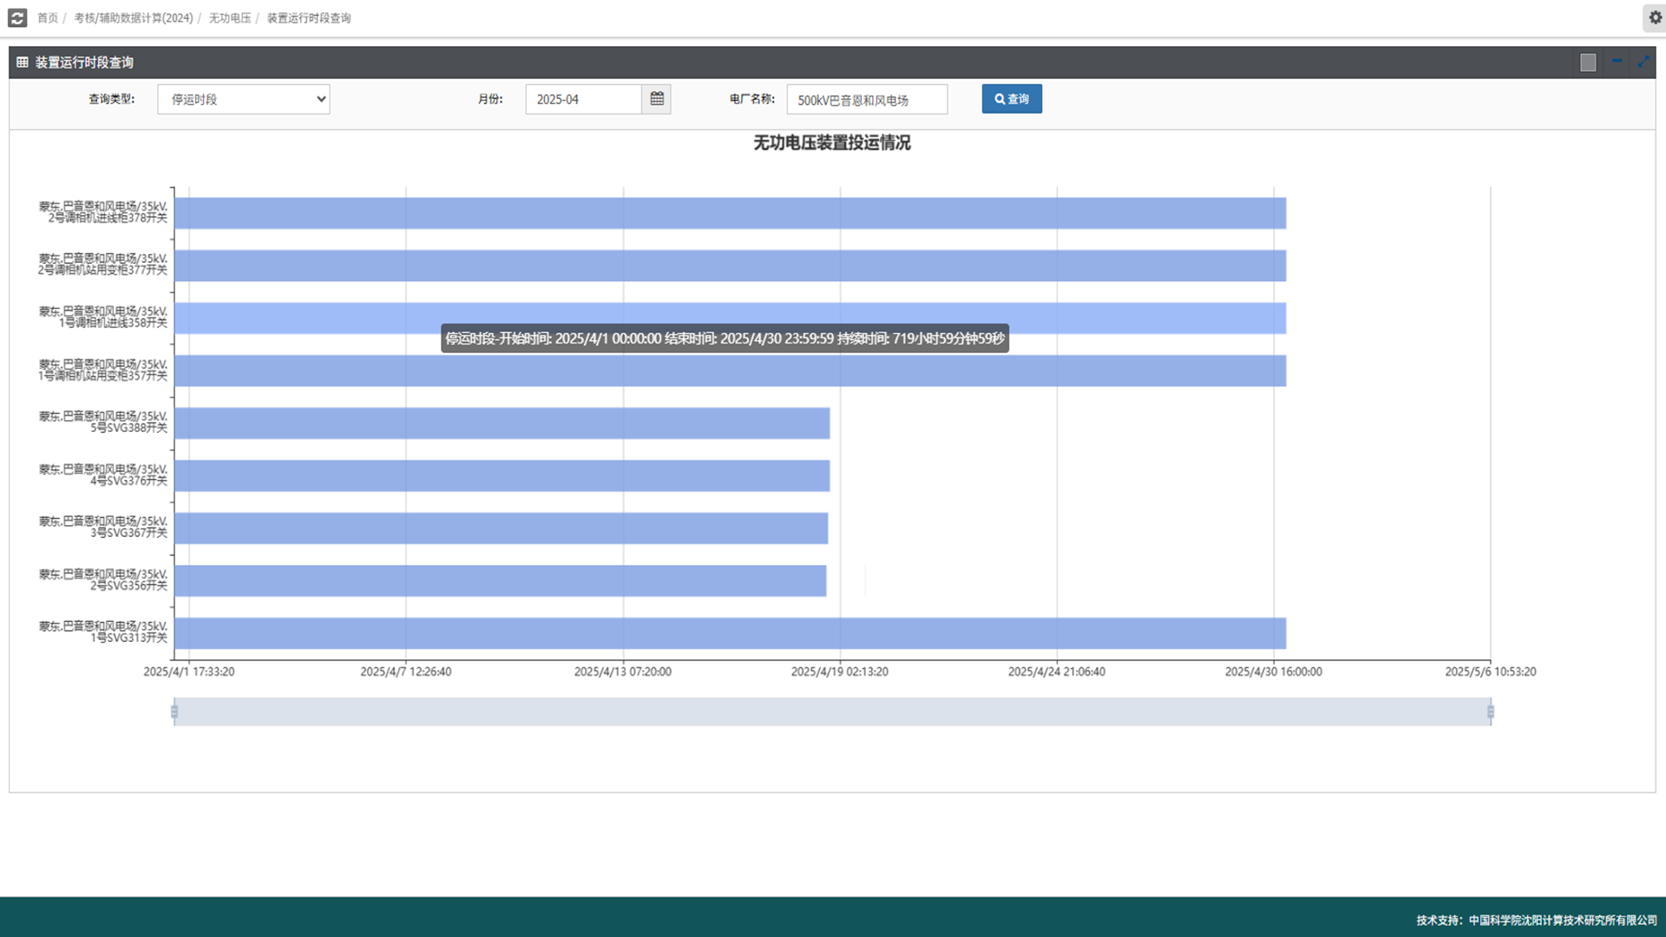
Task: Click the gray square in panel header
Action: pyautogui.click(x=1588, y=62)
